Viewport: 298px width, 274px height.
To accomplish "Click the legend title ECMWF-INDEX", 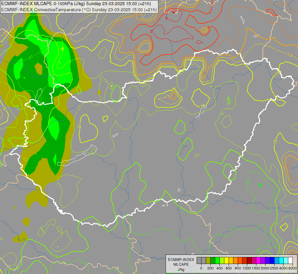I will [x=181, y=260].
